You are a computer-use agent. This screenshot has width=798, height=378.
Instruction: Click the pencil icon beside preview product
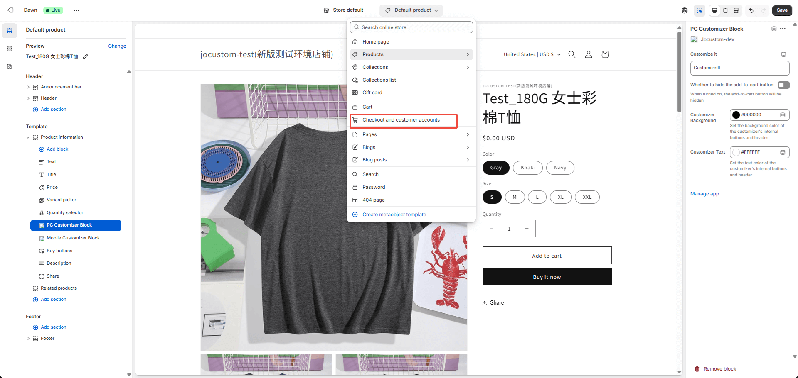click(x=85, y=56)
